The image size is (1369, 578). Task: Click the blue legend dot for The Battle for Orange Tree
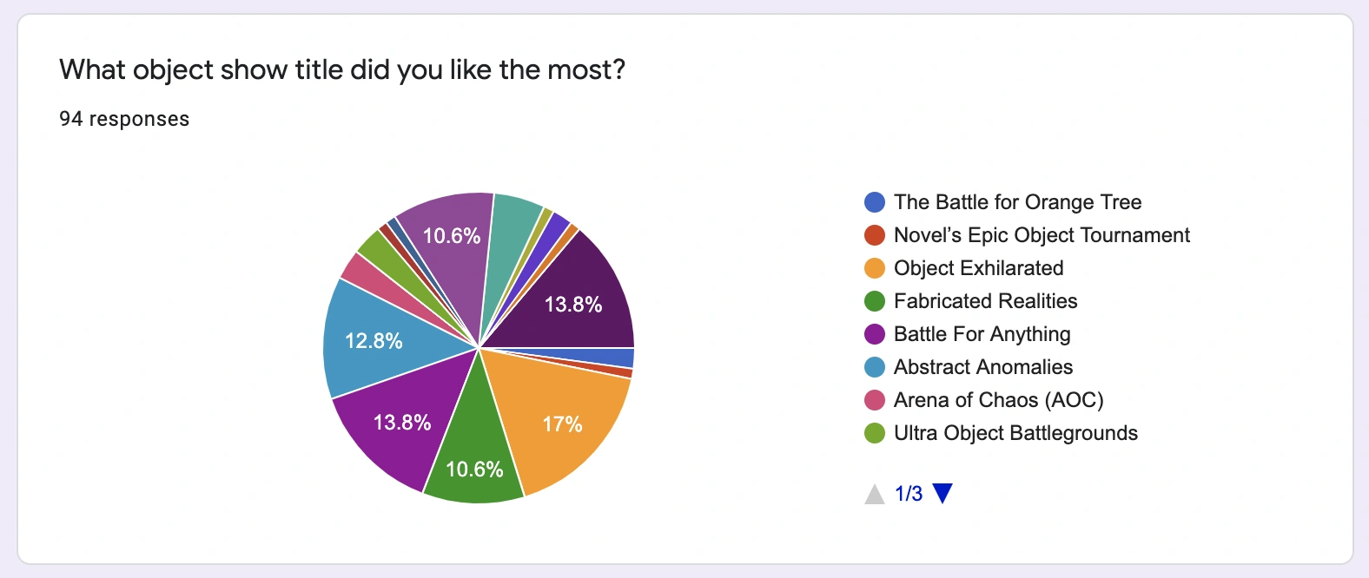875,202
